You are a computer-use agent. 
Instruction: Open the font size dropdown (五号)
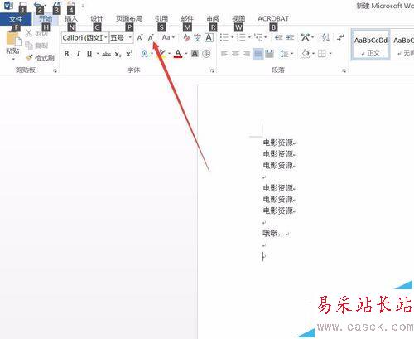pyautogui.click(x=130, y=37)
